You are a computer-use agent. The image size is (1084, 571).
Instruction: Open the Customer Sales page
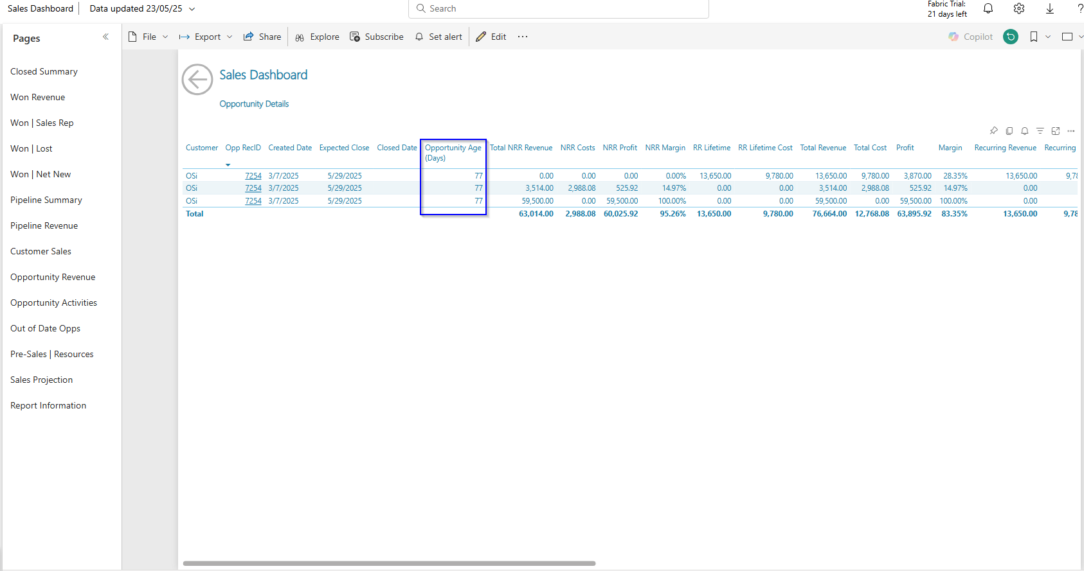pyautogui.click(x=41, y=251)
